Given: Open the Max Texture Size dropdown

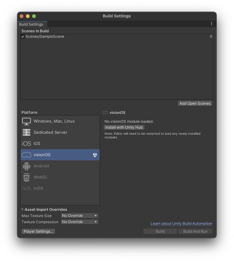Looking at the screenshot, I should point(79,215).
